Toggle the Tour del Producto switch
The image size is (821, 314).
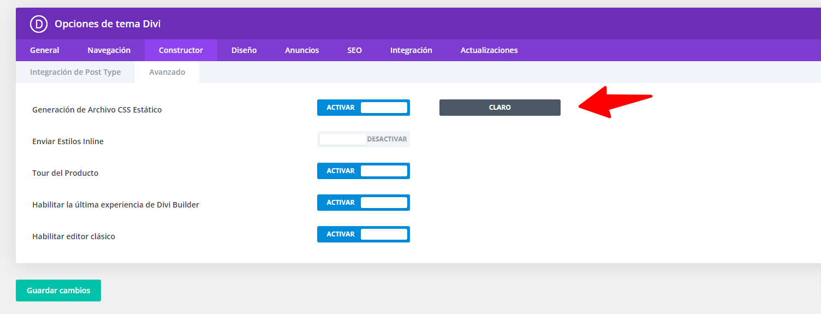(x=364, y=171)
